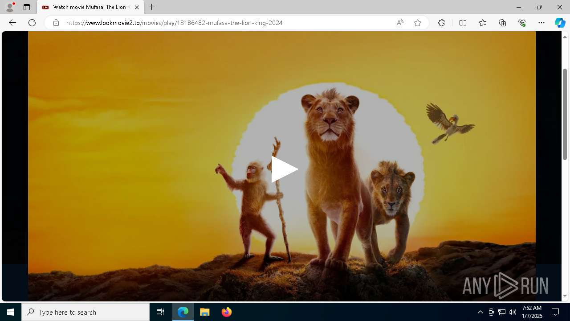
Task: Open the Favorites list
Action: coord(483,23)
